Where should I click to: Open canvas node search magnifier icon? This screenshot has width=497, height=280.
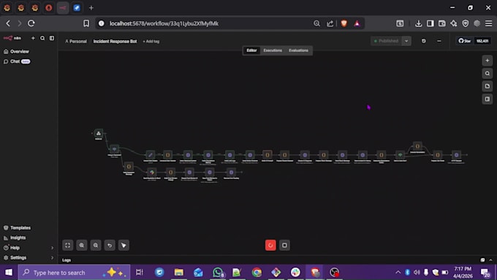tap(487, 73)
